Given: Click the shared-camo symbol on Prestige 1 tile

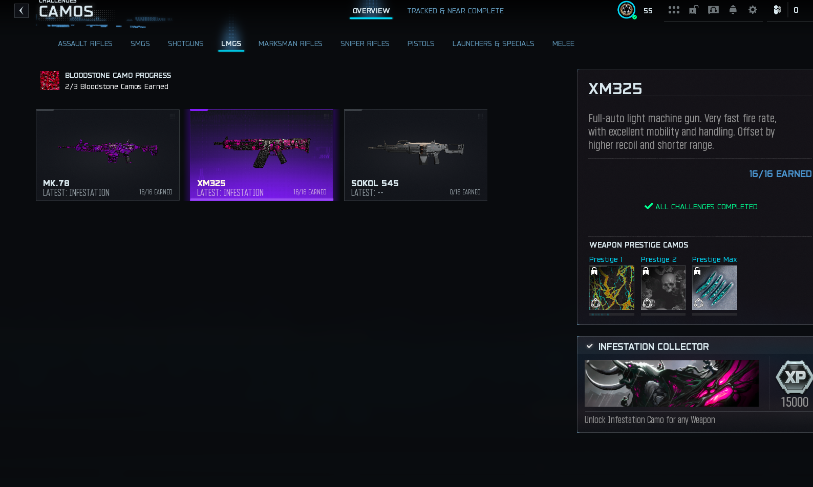Looking at the screenshot, I should point(595,304).
